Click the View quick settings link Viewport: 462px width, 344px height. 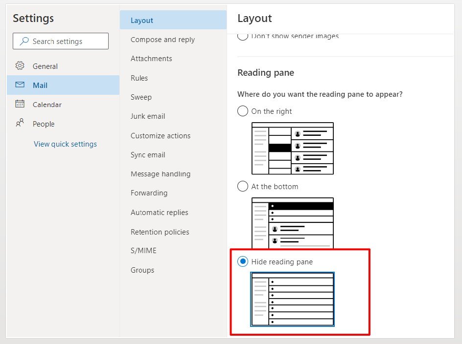65,144
